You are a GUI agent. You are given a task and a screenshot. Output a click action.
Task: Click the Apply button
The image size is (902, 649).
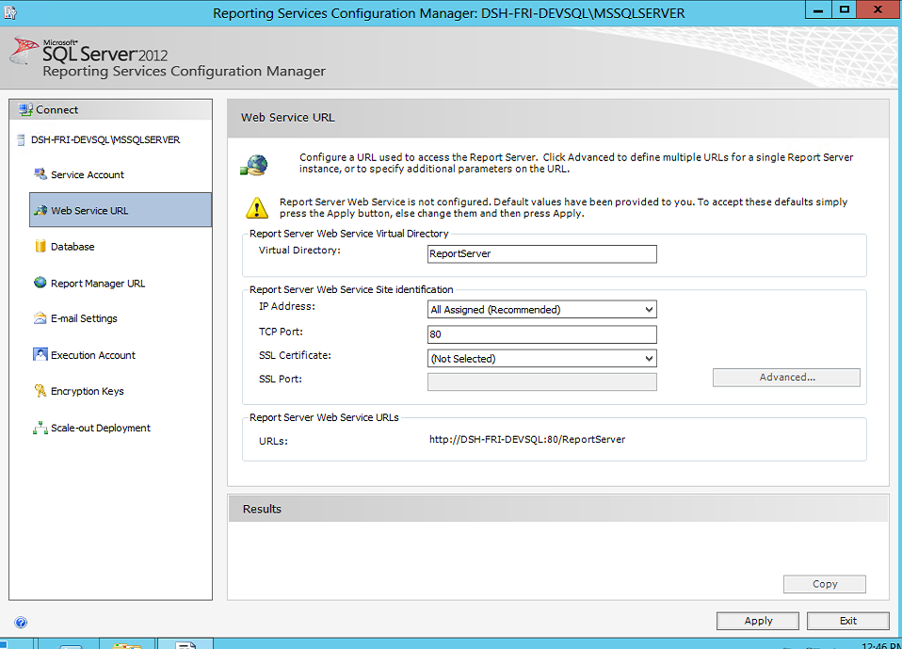757,620
